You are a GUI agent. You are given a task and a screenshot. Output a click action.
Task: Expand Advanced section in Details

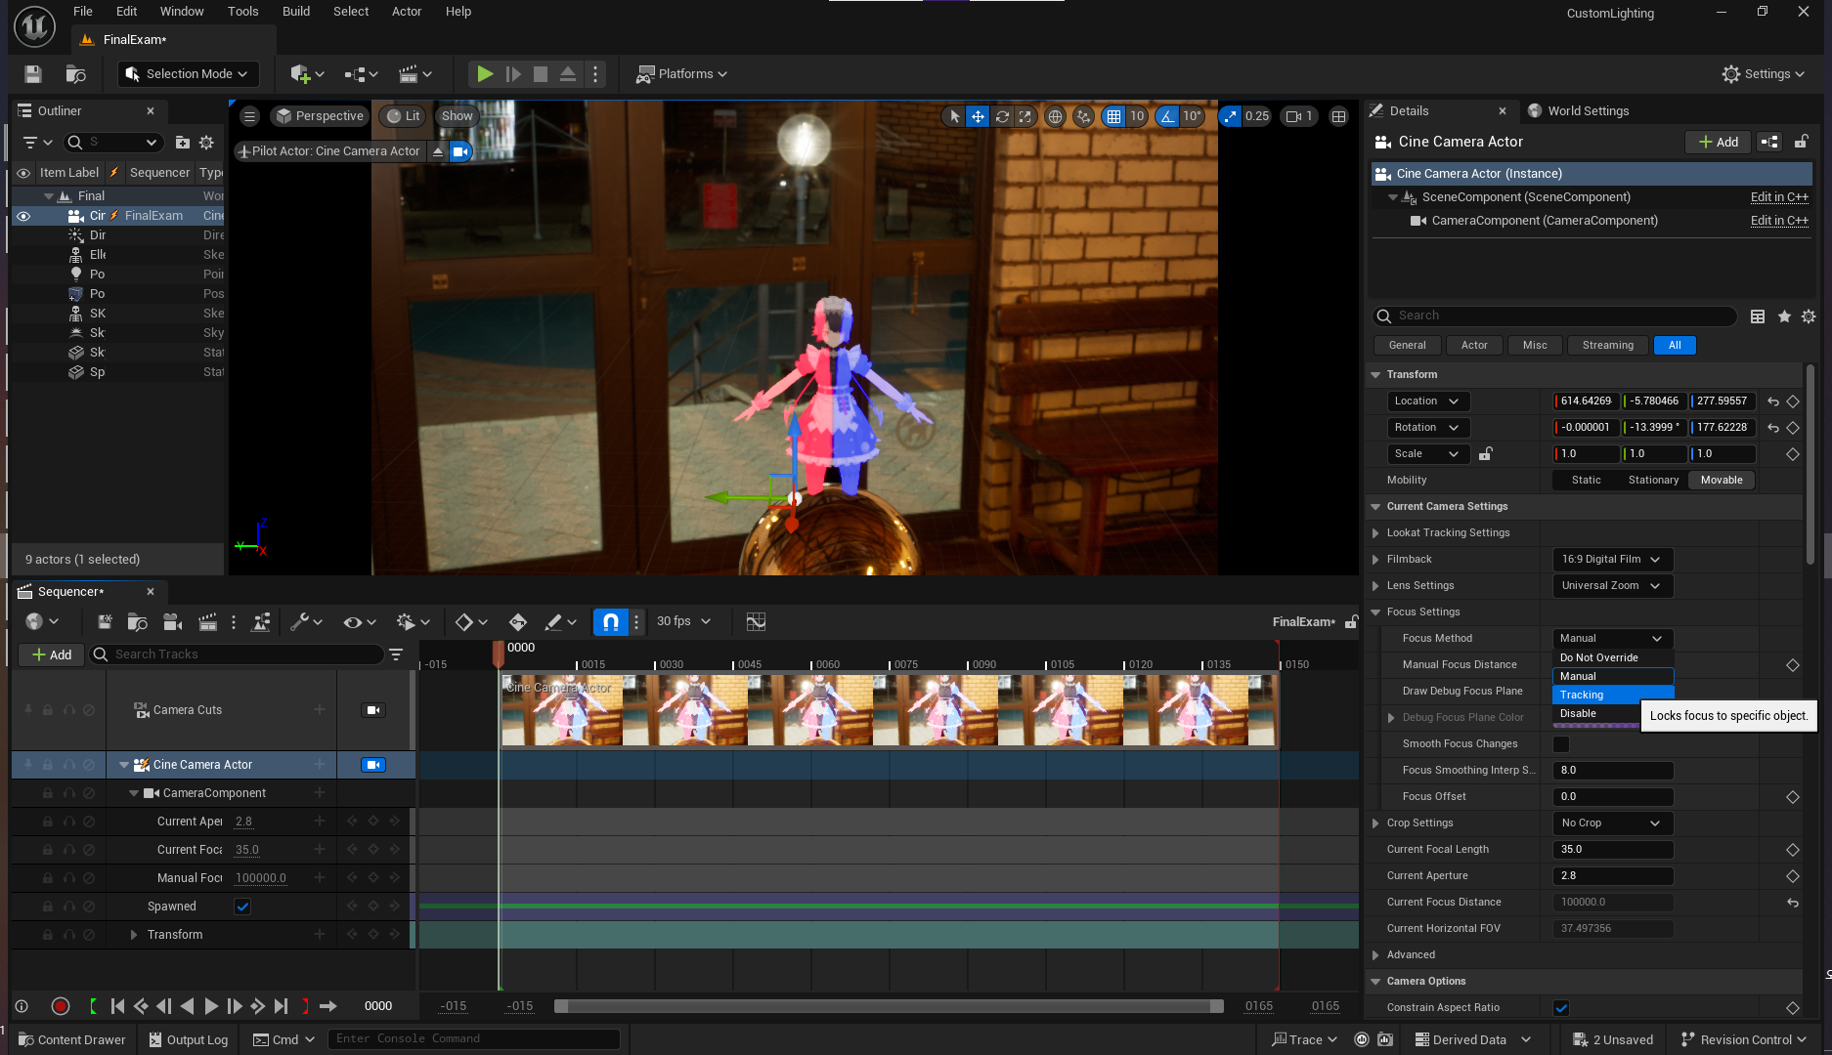pos(1376,955)
